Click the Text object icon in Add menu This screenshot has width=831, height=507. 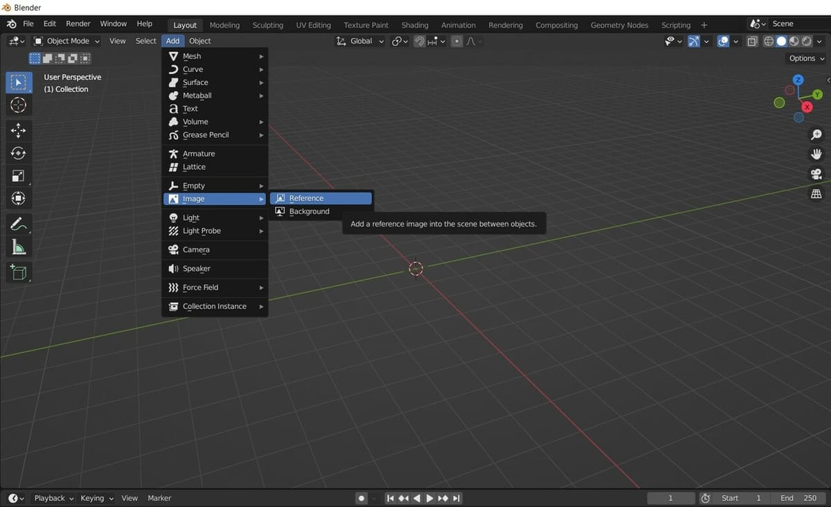pyautogui.click(x=173, y=109)
